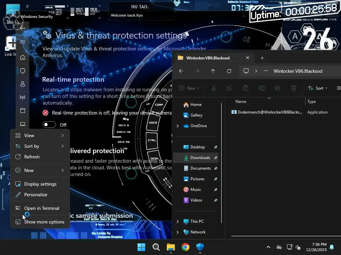Open Sort by submenu in context menu
The image size is (341, 255).
[x=40, y=146]
